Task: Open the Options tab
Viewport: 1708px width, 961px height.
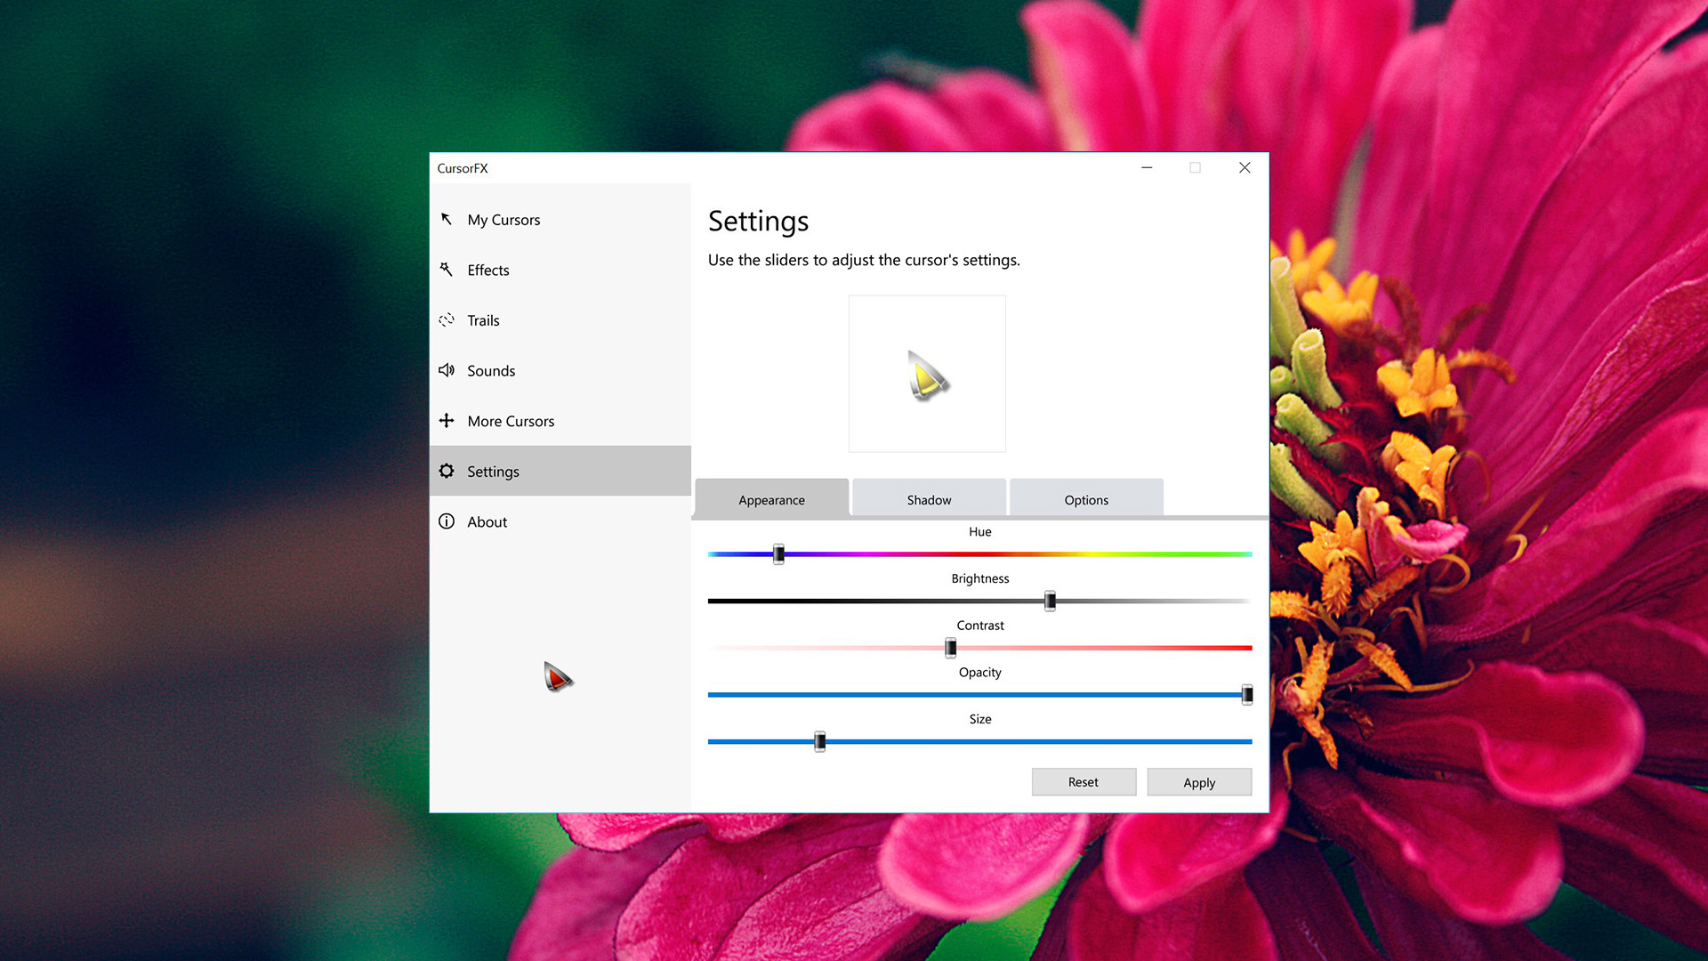Action: [1086, 499]
